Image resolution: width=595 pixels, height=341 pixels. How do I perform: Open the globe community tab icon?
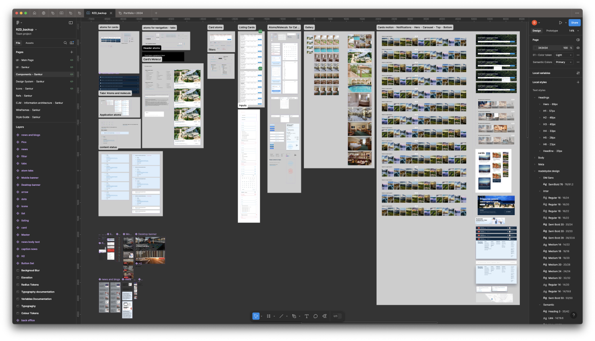[x=44, y=13]
